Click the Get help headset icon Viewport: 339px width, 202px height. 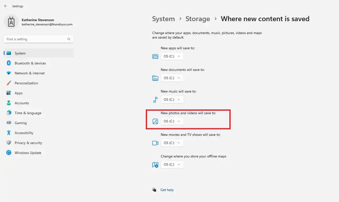154,190
